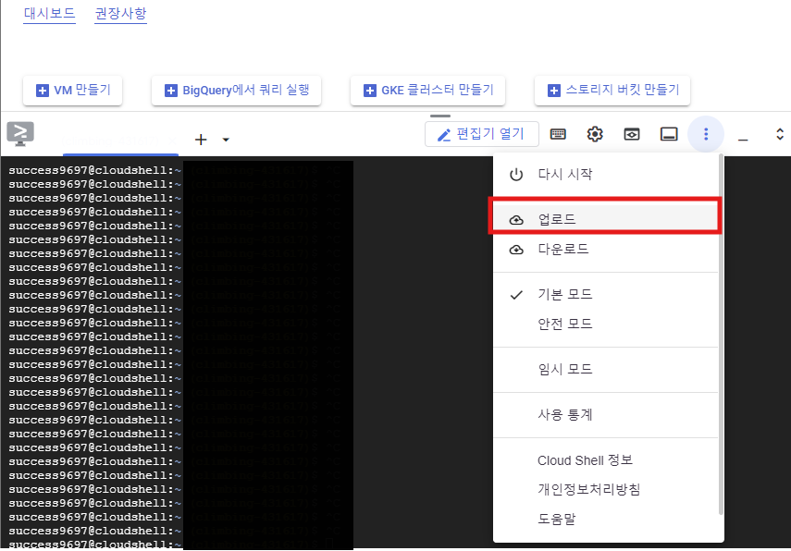Open 도움말 menu item
Viewport: 791px width, 551px height.
tap(605, 519)
